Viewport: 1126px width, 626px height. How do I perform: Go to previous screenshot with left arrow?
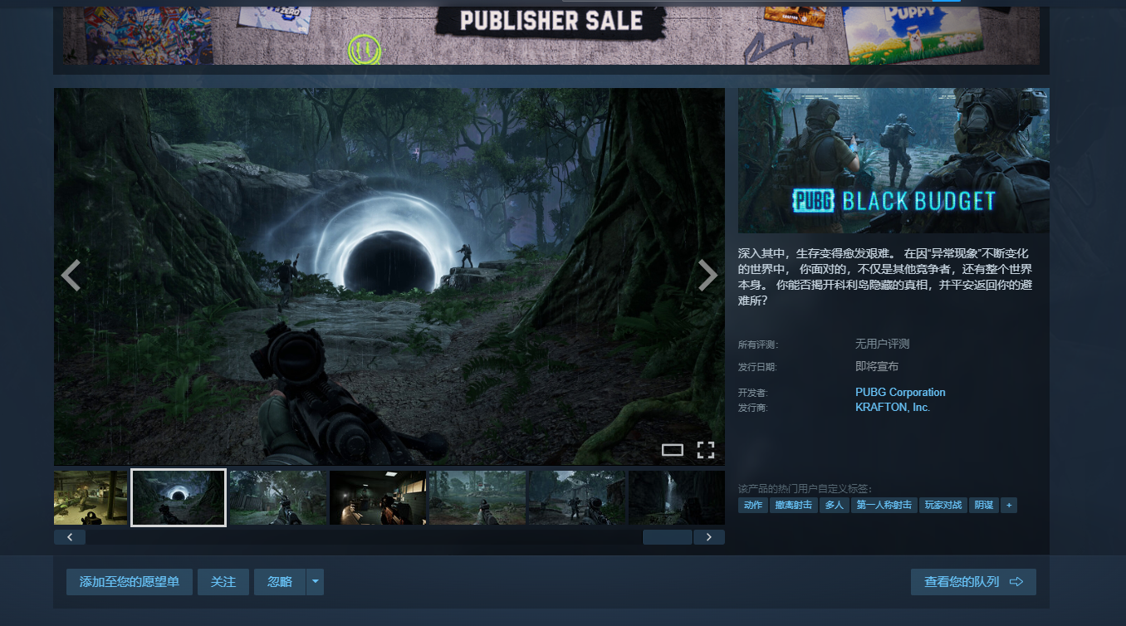pos(71,276)
